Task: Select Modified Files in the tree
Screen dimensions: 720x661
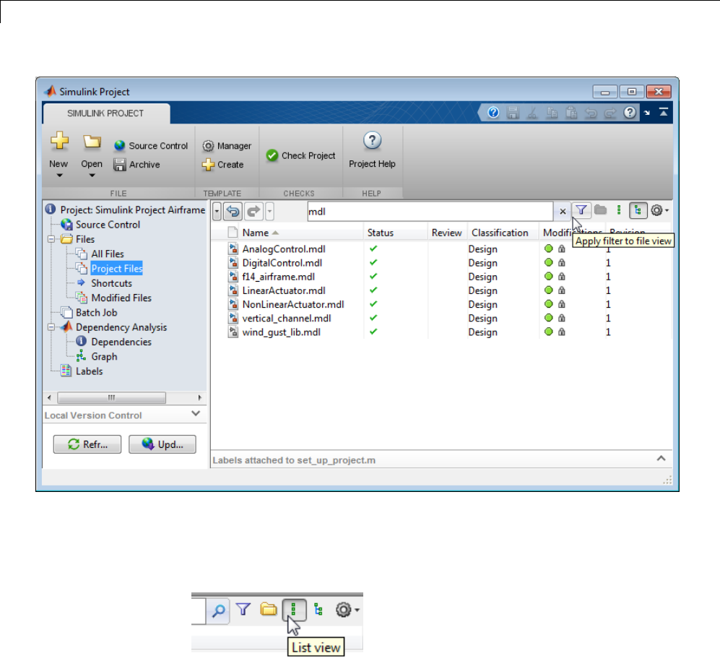Action: coord(121,298)
